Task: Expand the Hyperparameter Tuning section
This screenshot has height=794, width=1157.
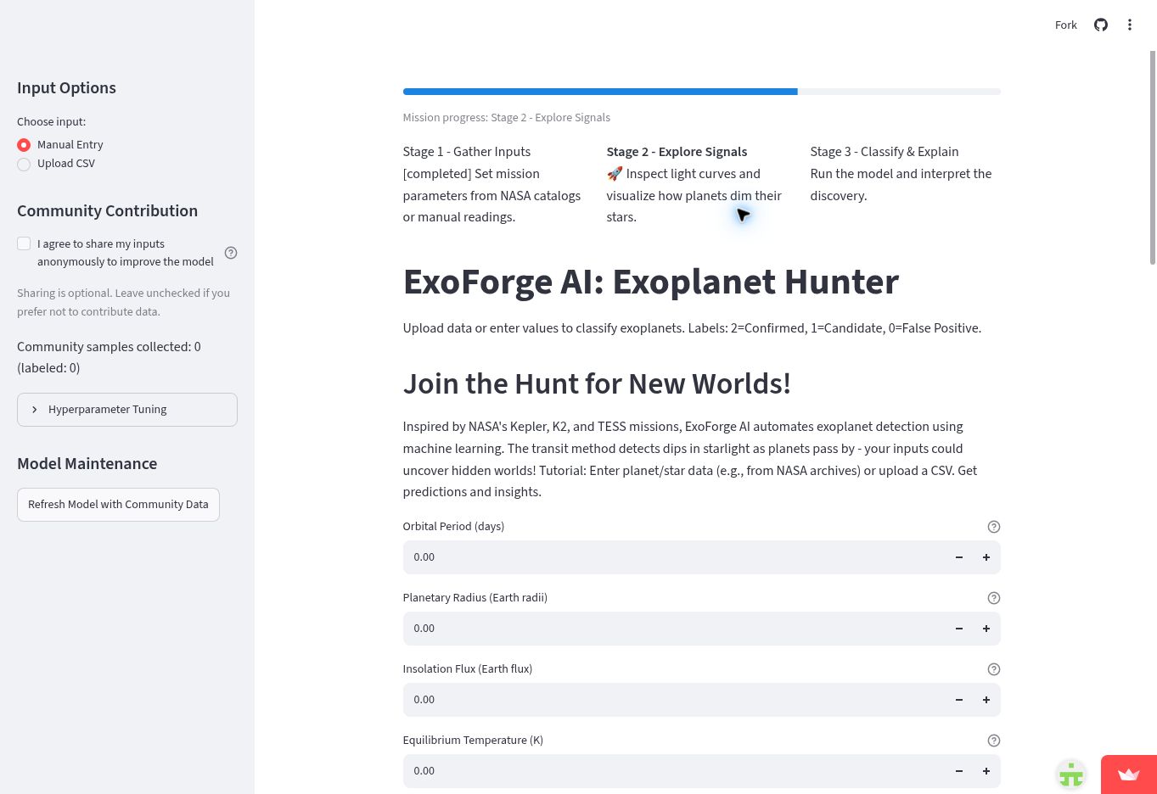Action: [127, 410]
